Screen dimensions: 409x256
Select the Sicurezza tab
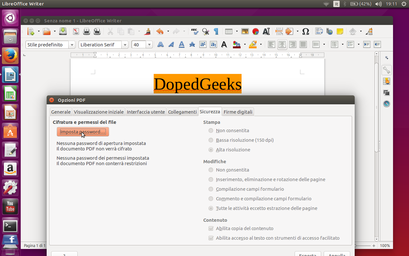coord(210,111)
